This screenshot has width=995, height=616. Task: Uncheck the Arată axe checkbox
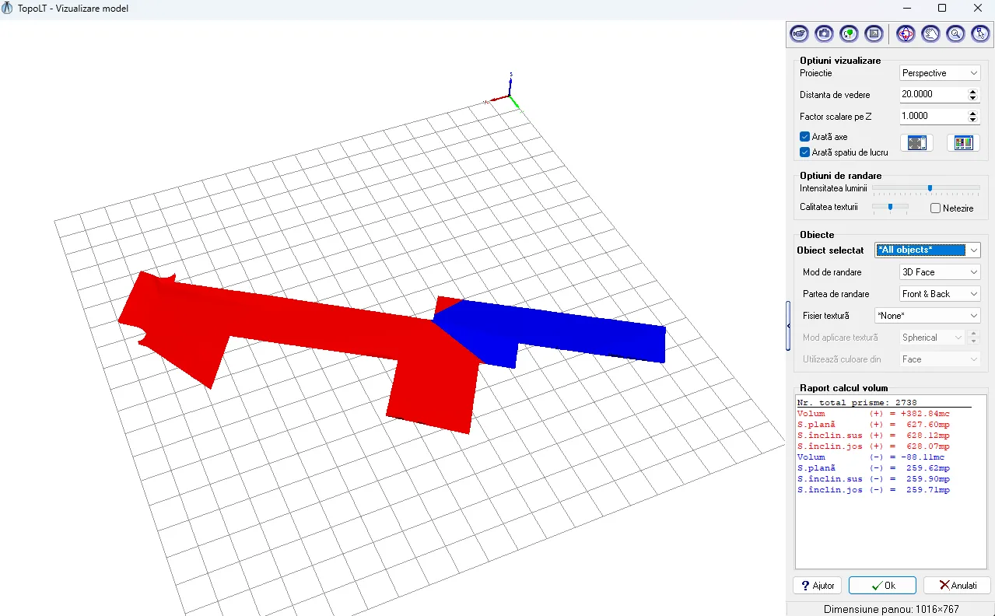coord(805,137)
